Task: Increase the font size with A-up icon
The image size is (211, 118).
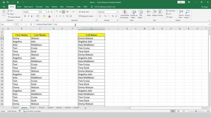Action: 48,12
